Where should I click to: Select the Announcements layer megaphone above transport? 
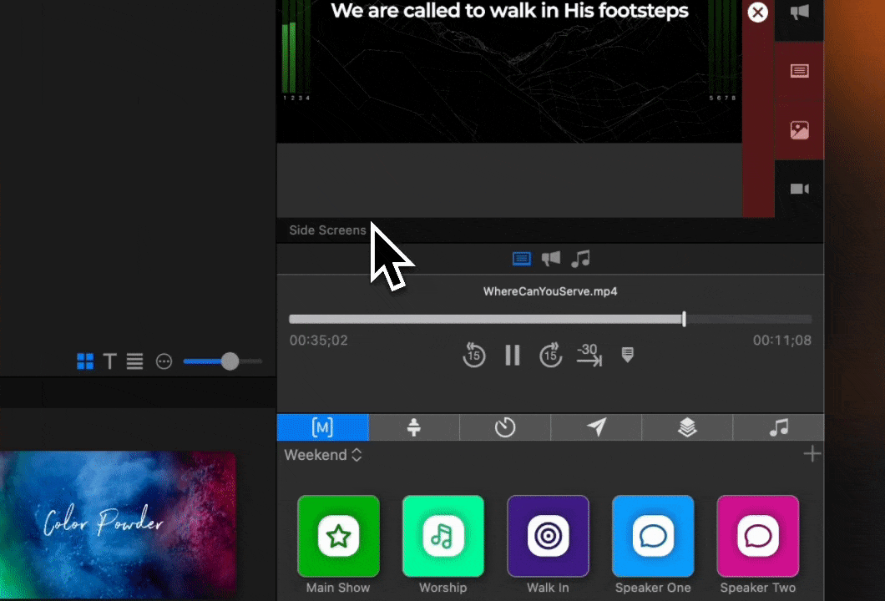[x=550, y=259]
